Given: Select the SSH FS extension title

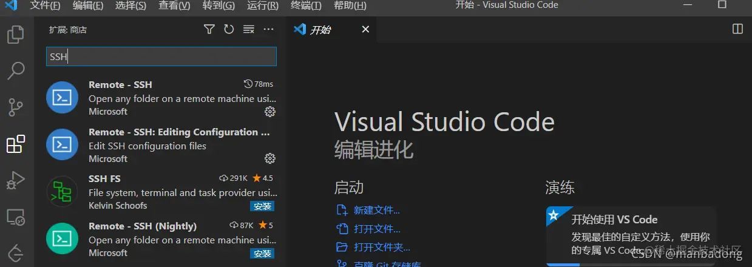Looking at the screenshot, I should [104, 178].
